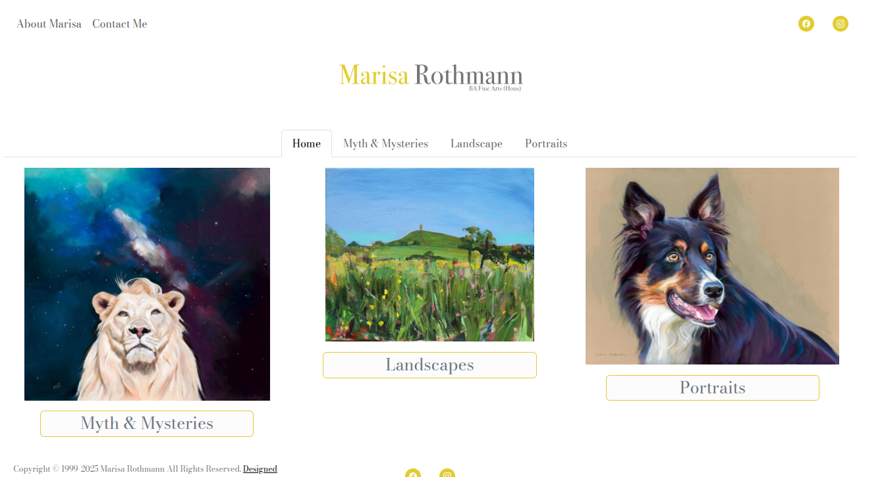The height and width of the screenshot is (477, 884).
Task: Select the Home tab
Action: [306, 143]
